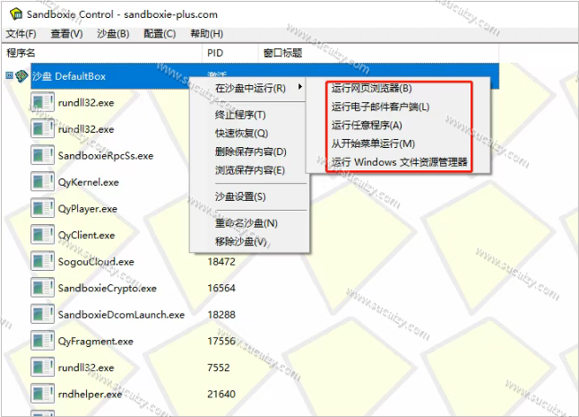Select the QyClient.exe process
This screenshot has width=579, height=417.
[86, 235]
